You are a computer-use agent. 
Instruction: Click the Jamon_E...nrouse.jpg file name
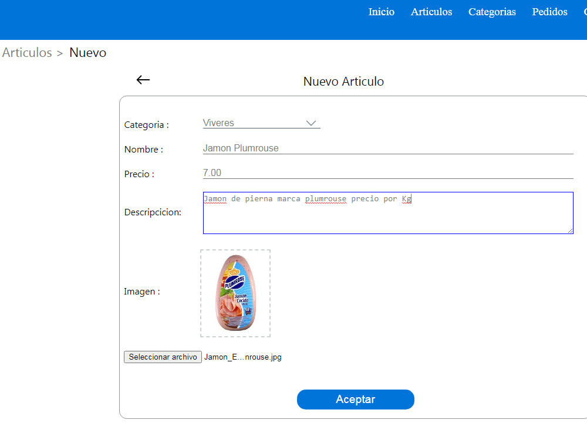[243, 357]
